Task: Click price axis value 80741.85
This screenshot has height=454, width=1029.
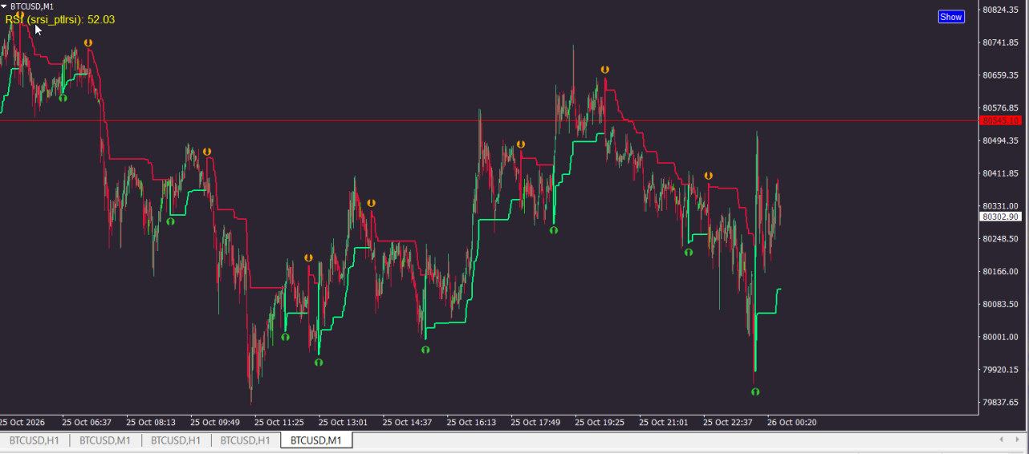Action: point(1001,43)
